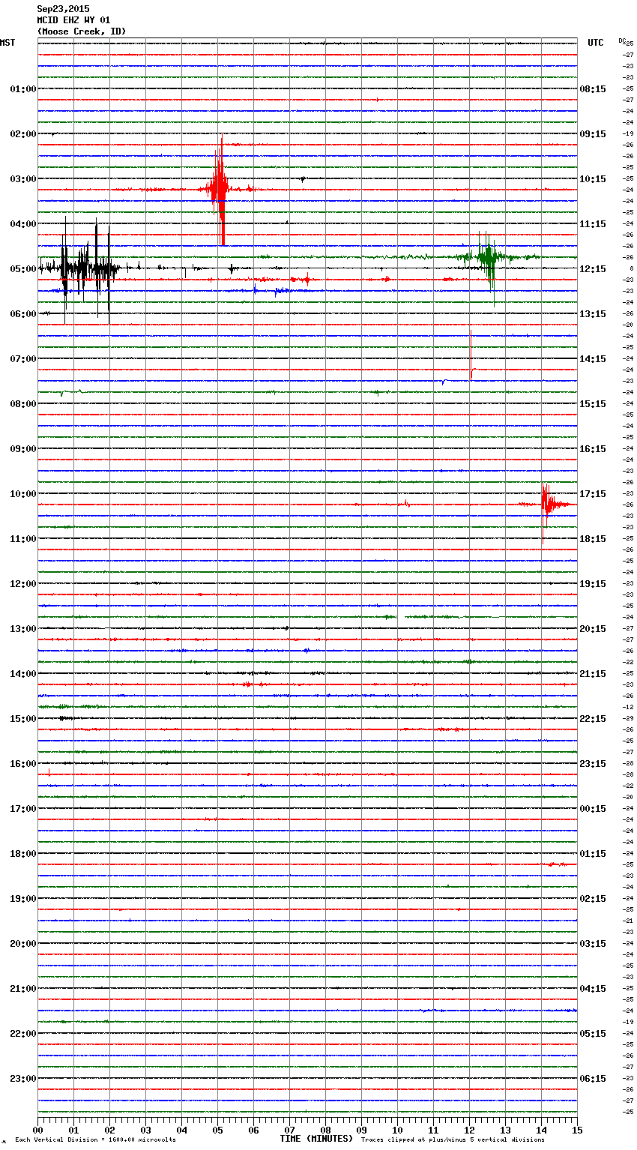Click the DC offset value 8 beside 12:15
637x1150 pixels.
tap(631, 268)
